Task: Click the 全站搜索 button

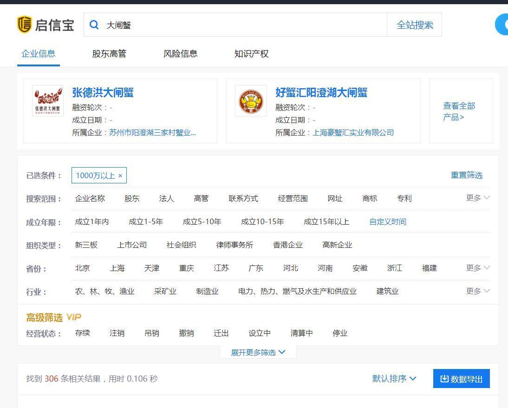Action: 414,25
